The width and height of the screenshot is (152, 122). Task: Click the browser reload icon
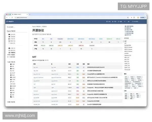12,18
